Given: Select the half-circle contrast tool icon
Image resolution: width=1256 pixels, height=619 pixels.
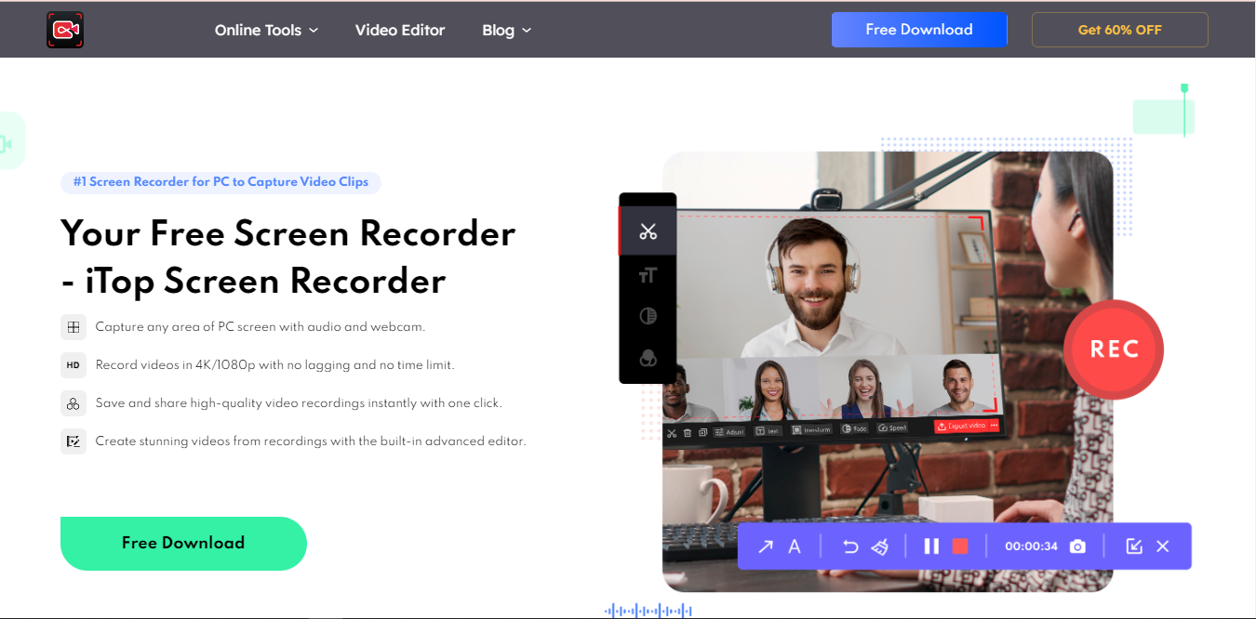Looking at the screenshot, I should 648,316.
